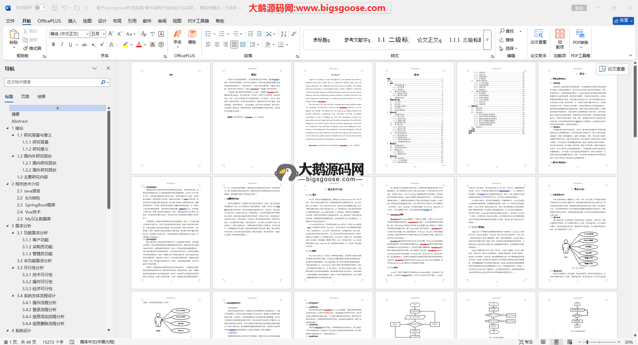The image size is (638, 345).
Task: Open the font size dropdown
Action: click(104, 34)
